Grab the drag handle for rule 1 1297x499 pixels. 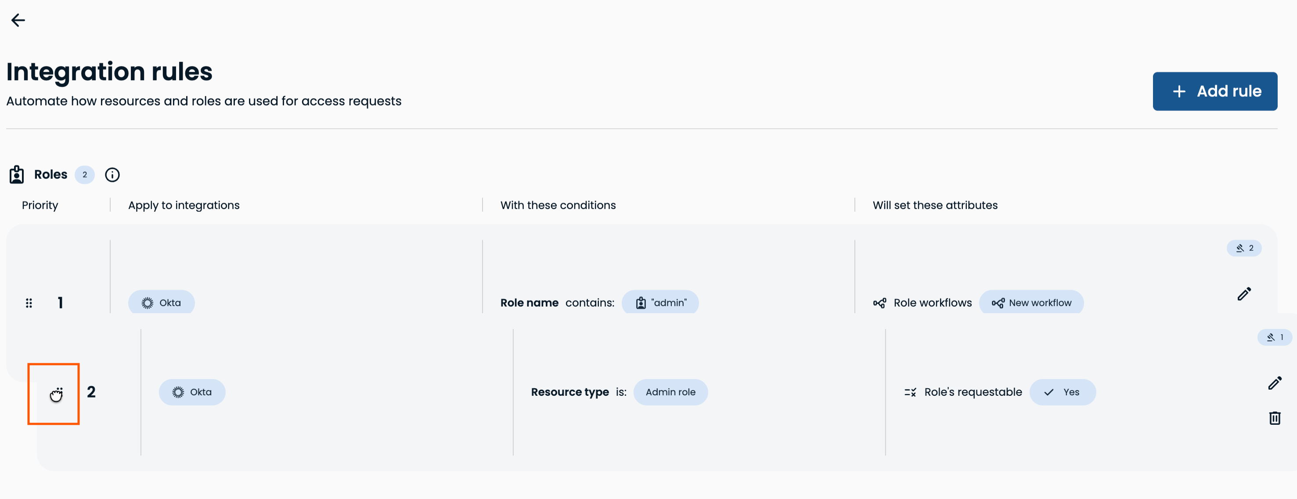pos(29,303)
